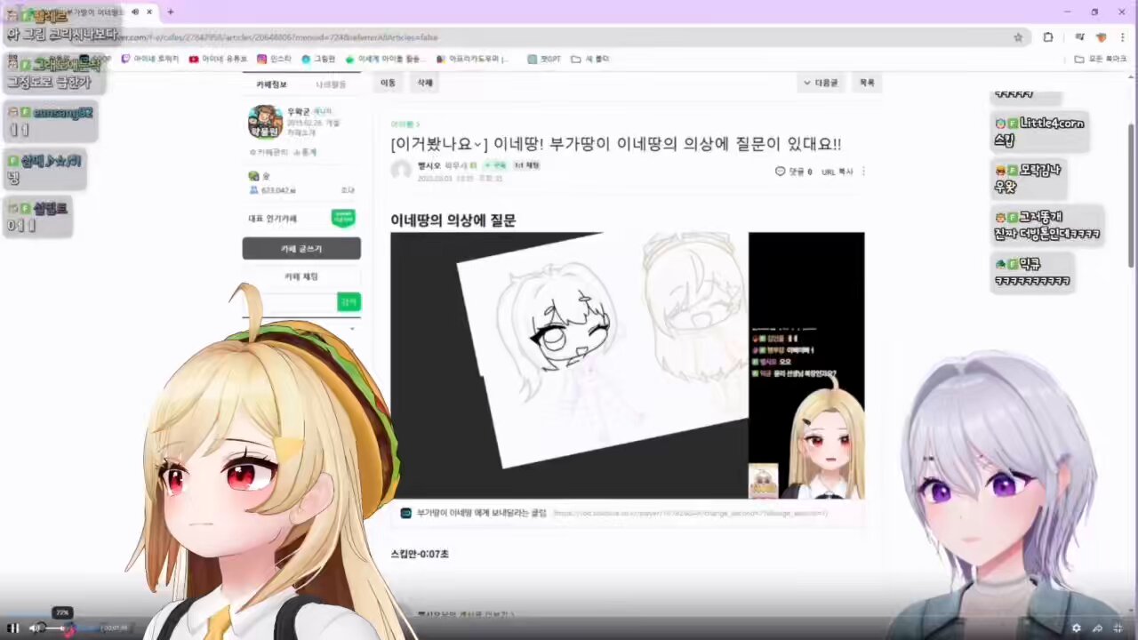Open the 챗GPT bookmark

545,59
